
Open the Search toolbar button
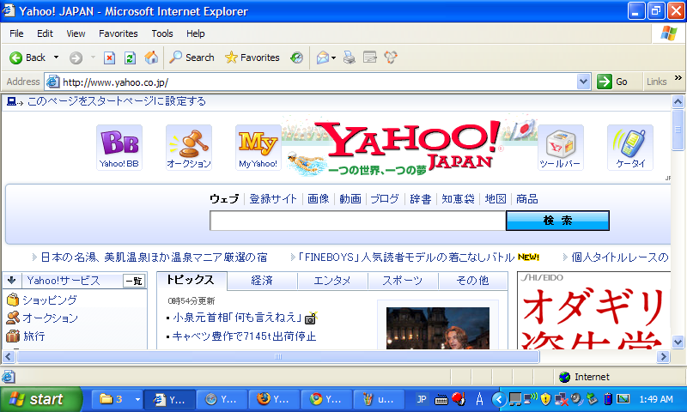pyautogui.click(x=192, y=58)
